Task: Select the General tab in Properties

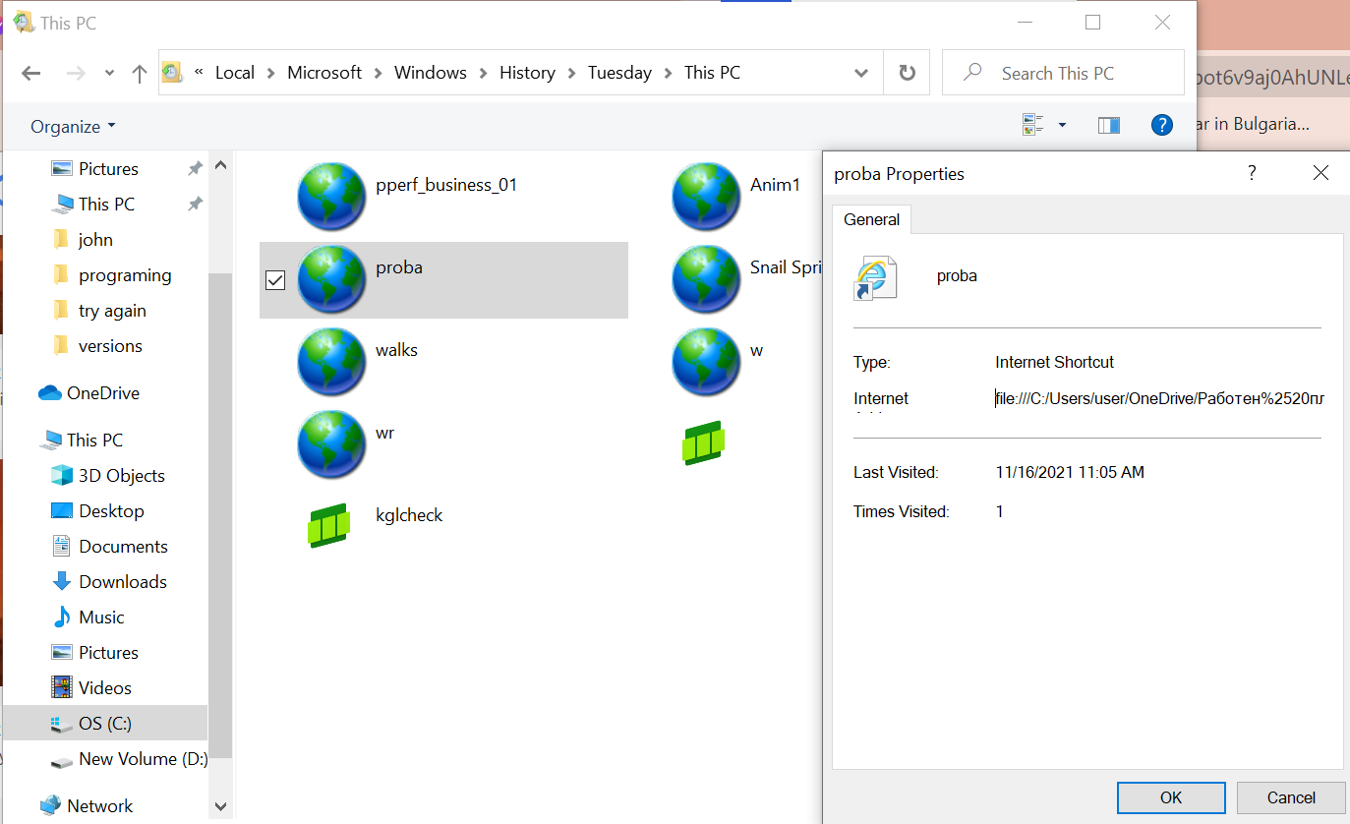Action: tap(871, 219)
